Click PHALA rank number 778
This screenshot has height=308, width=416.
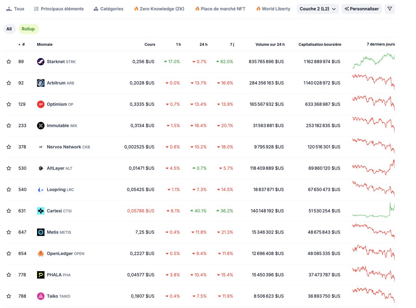coord(22,275)
